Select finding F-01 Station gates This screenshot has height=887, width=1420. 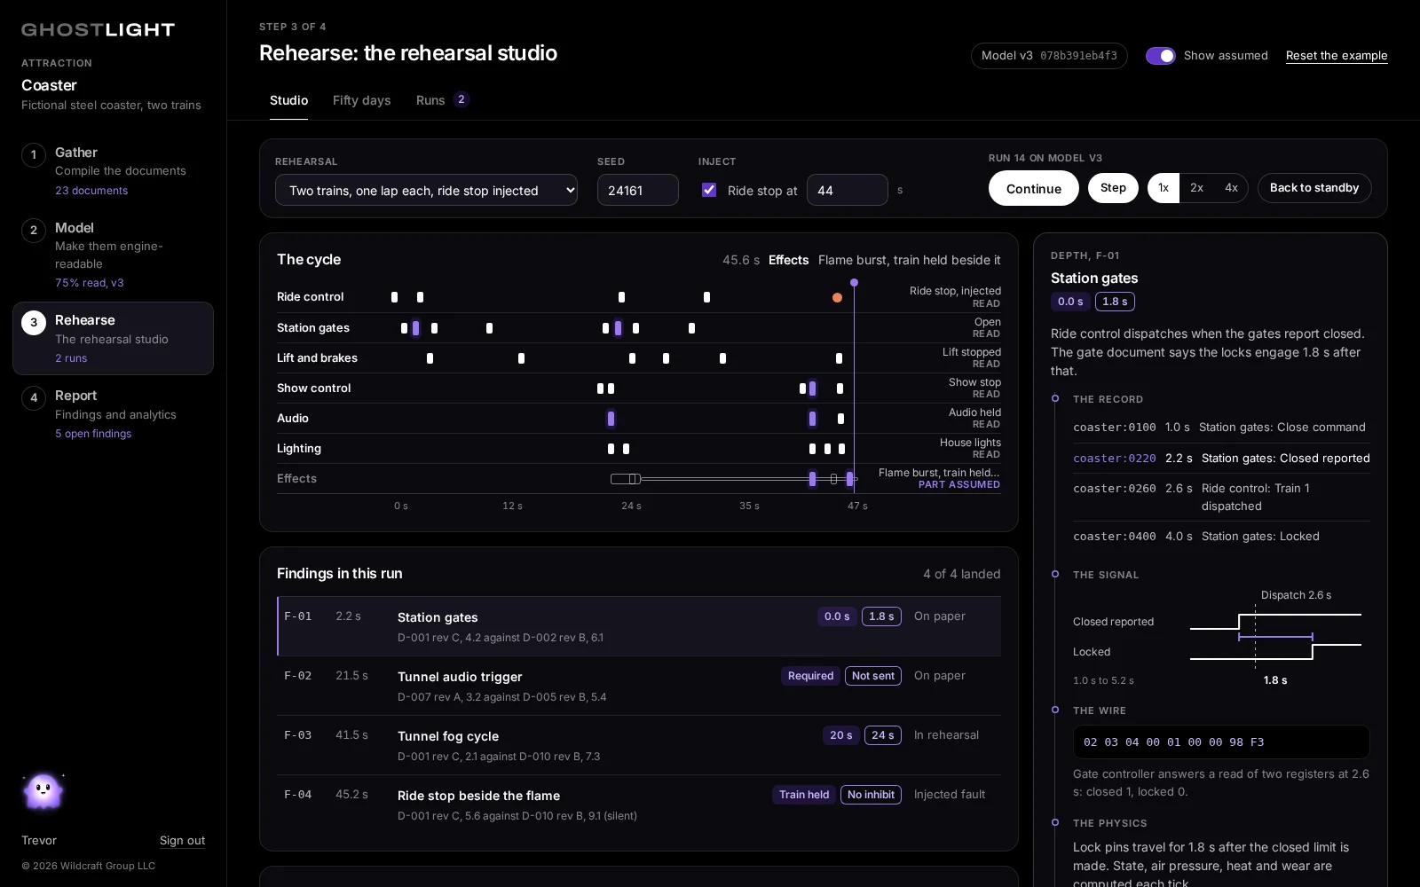(x=639, y=626)
